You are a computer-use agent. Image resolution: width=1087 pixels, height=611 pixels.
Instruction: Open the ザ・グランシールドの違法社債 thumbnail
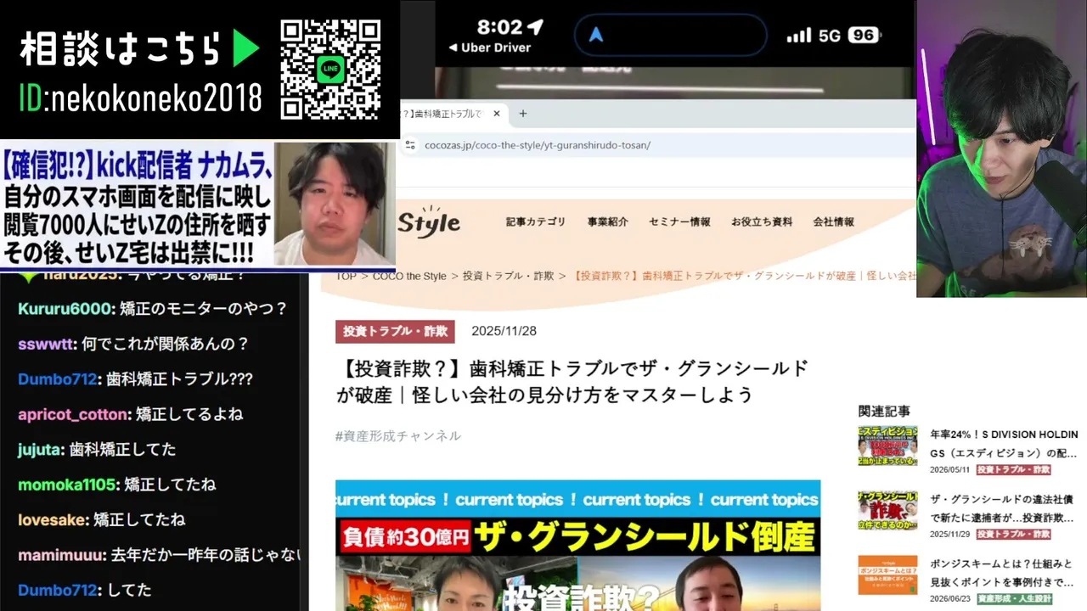[887, 510]
